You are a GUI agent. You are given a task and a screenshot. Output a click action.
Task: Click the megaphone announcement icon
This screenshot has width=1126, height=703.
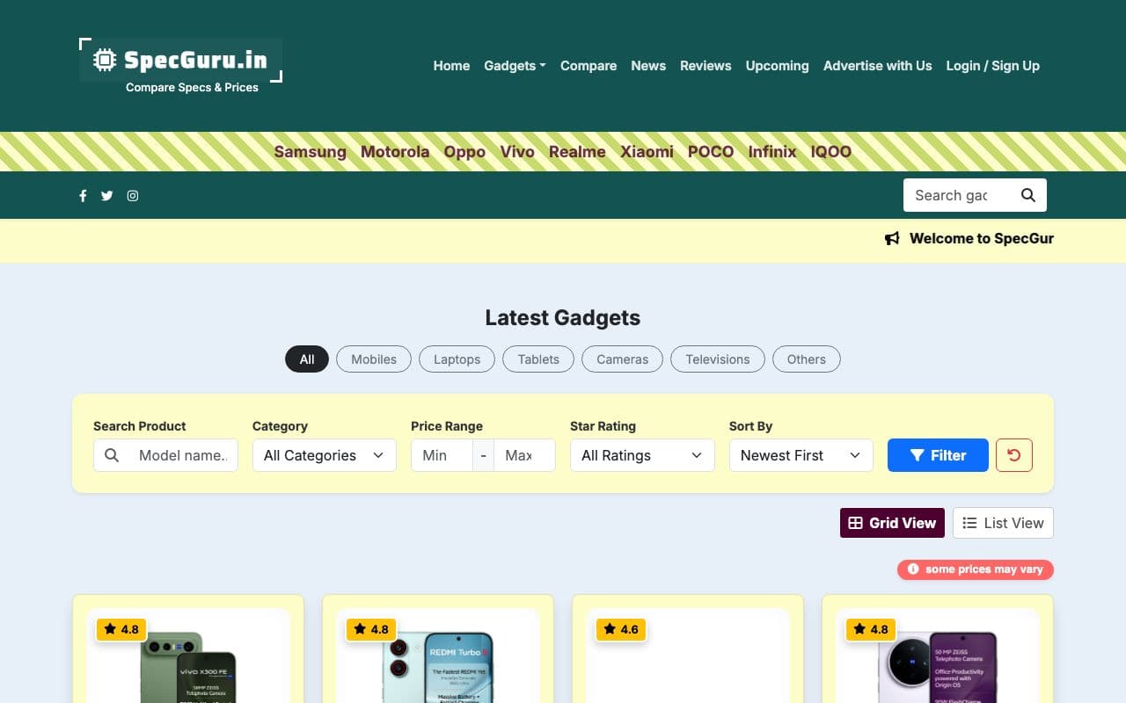point(892,239)
